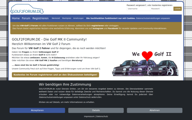This screenshot has width=192, height=120.
Task: Click the We love Golf II image
Action: coord(145,64)
